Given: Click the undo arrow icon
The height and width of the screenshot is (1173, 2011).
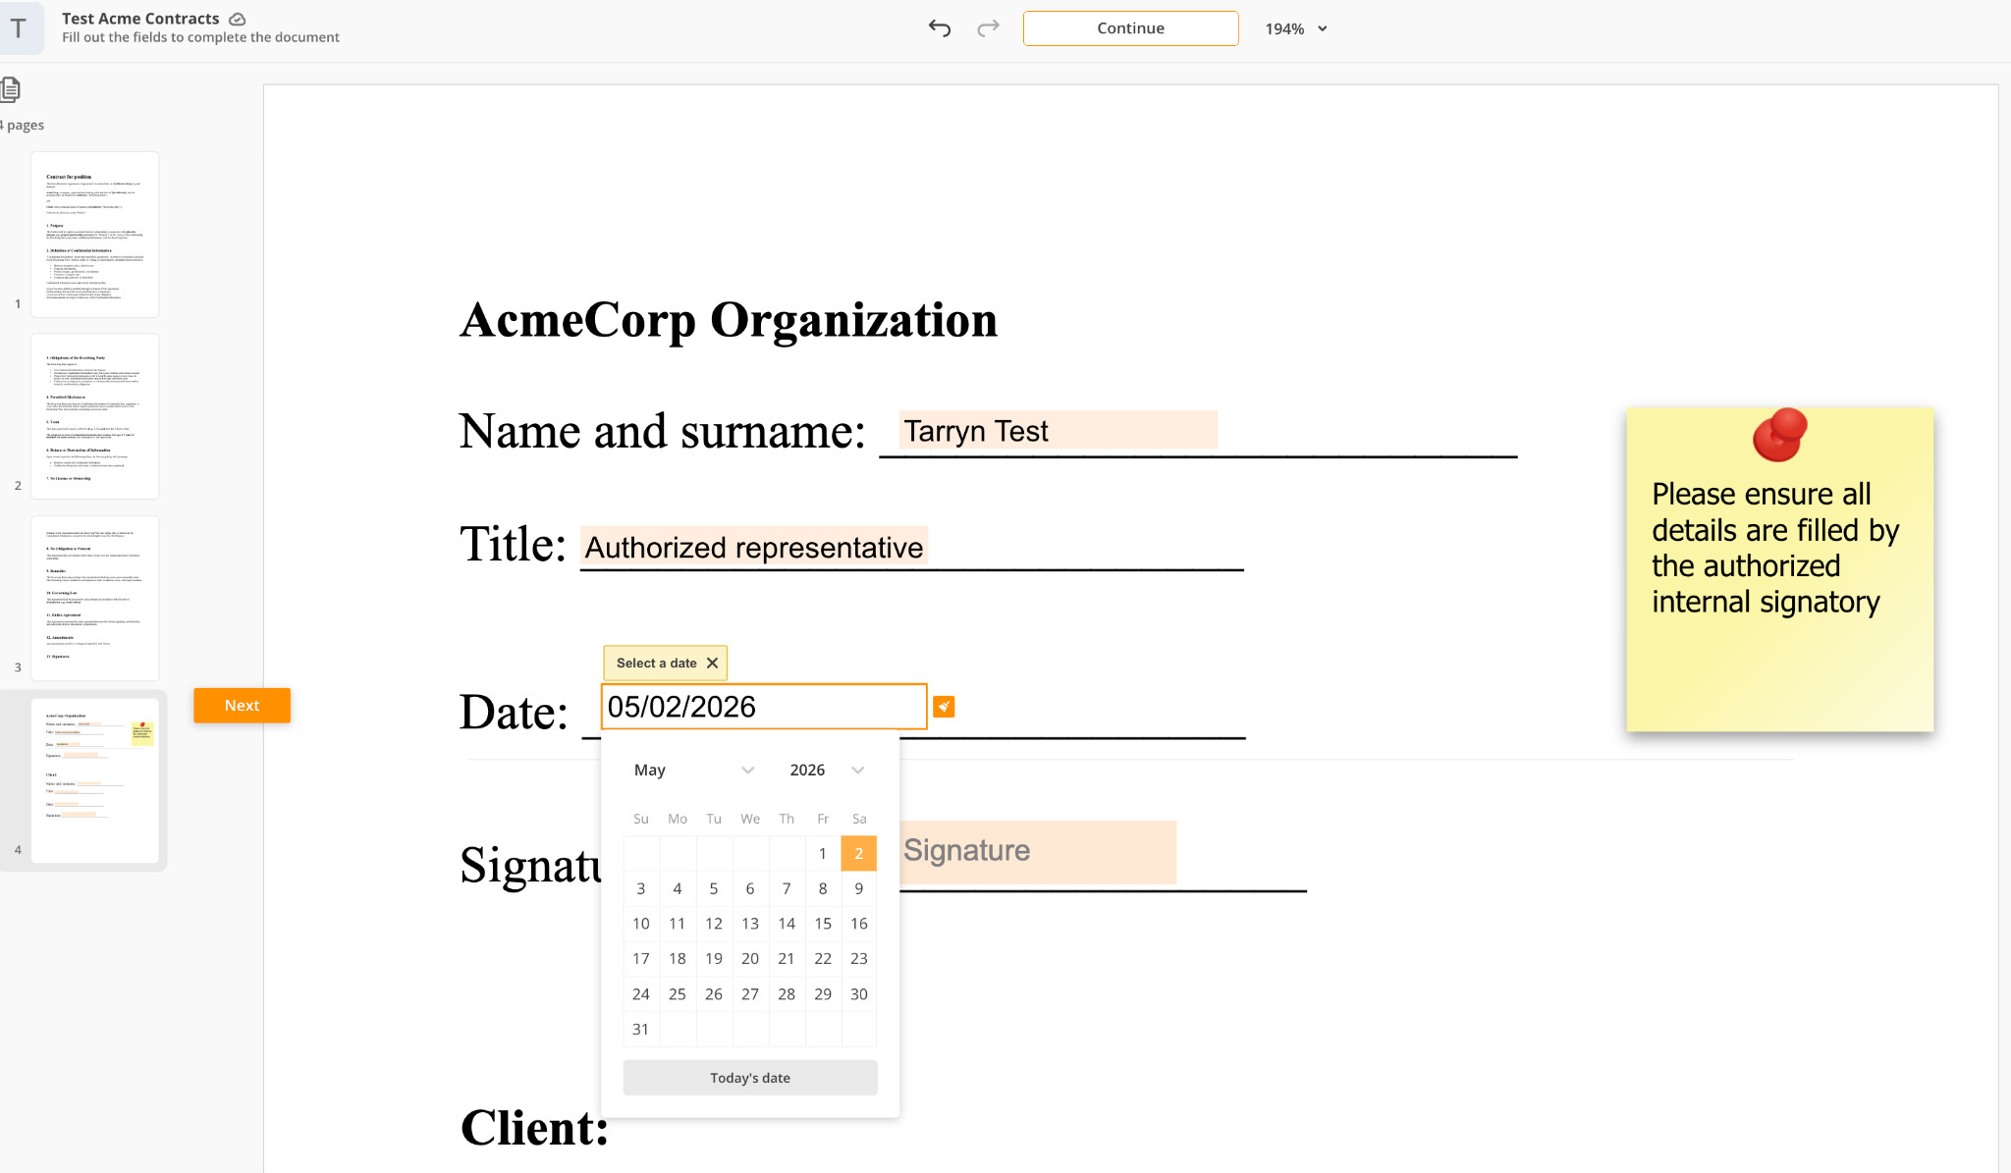Looking at the screenshot, I should (x=940, y=28).
